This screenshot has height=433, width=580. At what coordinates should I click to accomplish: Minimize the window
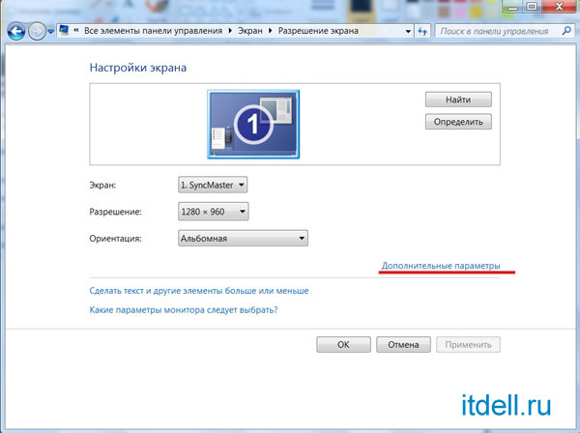tap(512, 7)
